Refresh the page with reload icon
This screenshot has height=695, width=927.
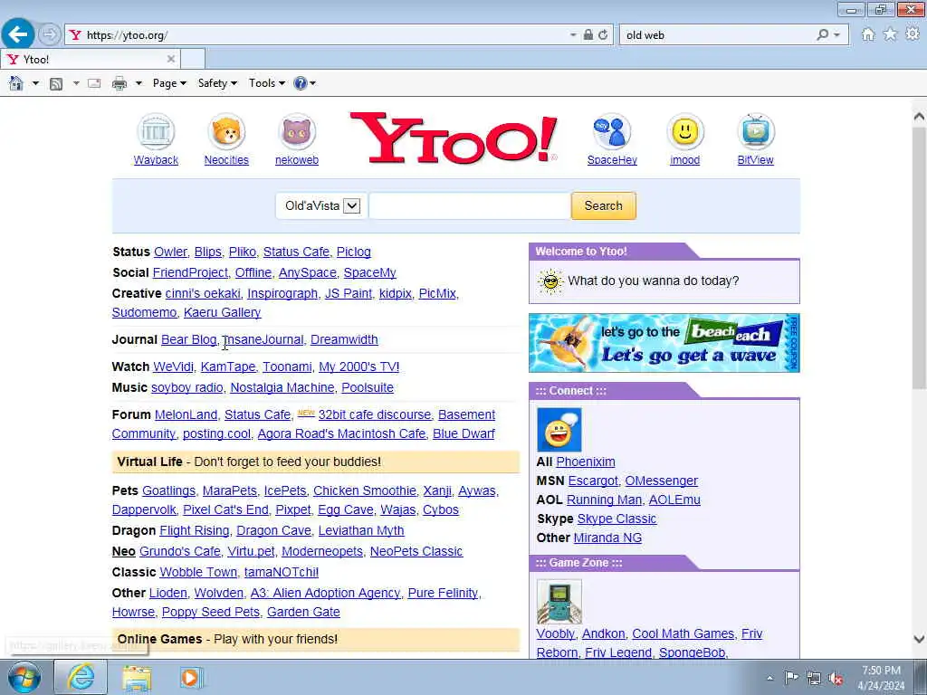(x=603, y=35)
